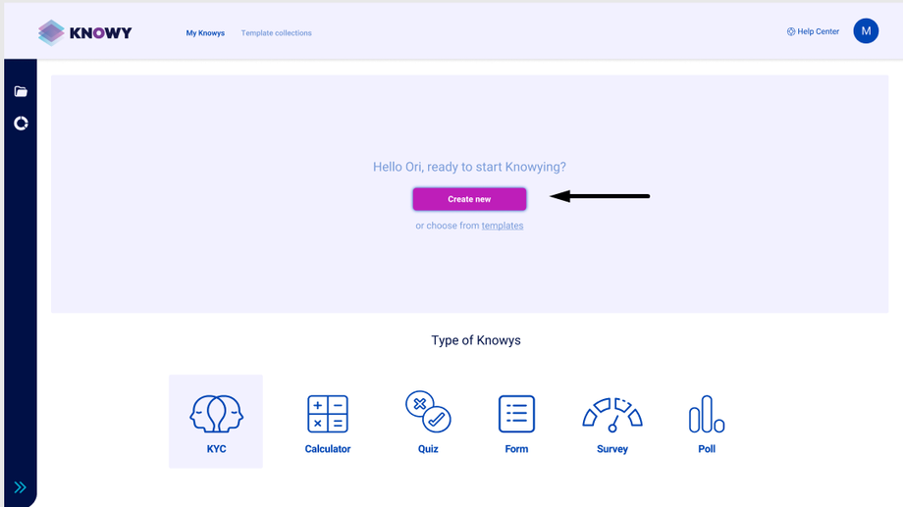Select the Form type icon

pyautogui.click(x=516, y=414)
